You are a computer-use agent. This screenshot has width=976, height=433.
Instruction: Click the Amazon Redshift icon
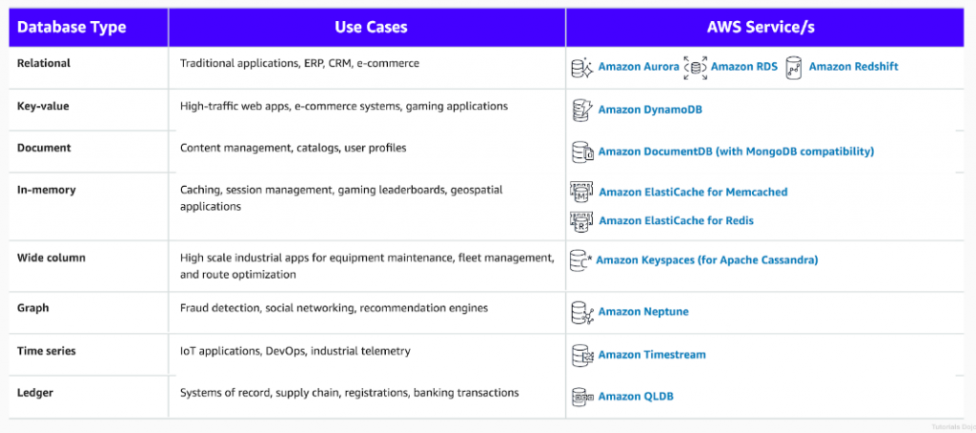(x=793, y=67)
